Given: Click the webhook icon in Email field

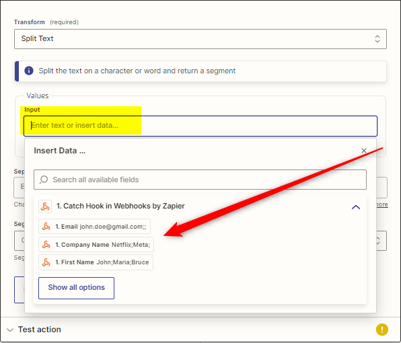Looking at the screenshot, I should [46, 227].
